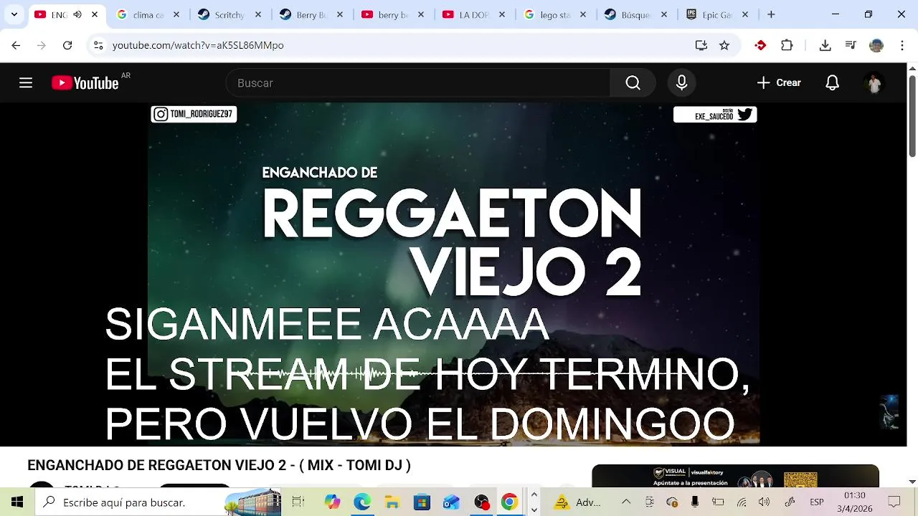Viewport: 918px width, 516px height.
Task: Mute the playing YouTube tab speaker icon
Action: click(x=77, y=14)
